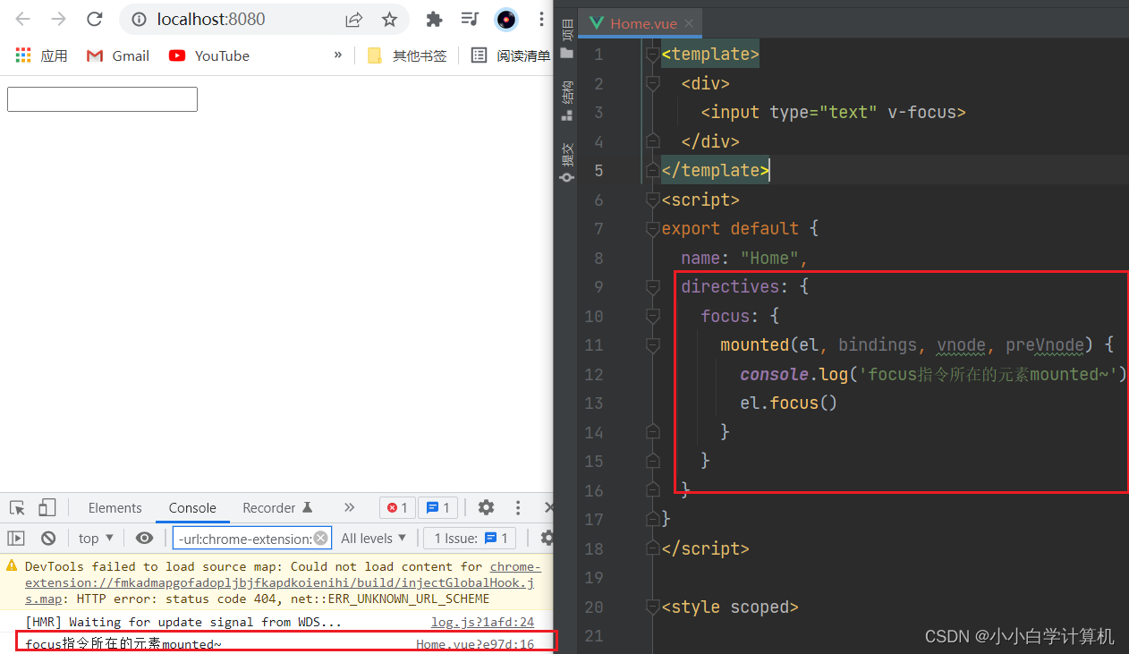Show more DevTools tabs
Viewport: 1129px width, 654px height.
349,507
